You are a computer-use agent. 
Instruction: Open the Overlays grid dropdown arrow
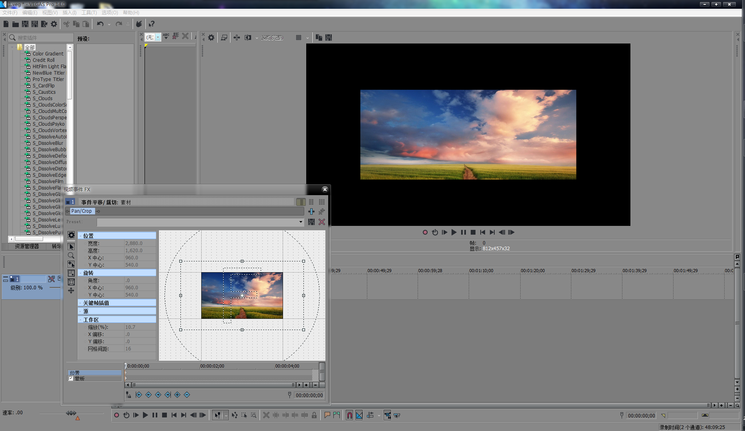[307, 38]
